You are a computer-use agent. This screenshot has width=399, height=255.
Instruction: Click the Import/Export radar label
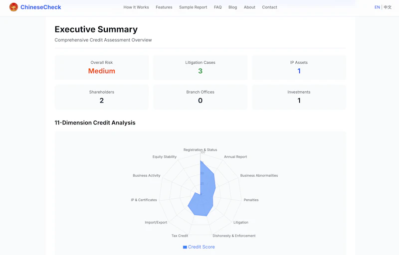tap(156, 222)
